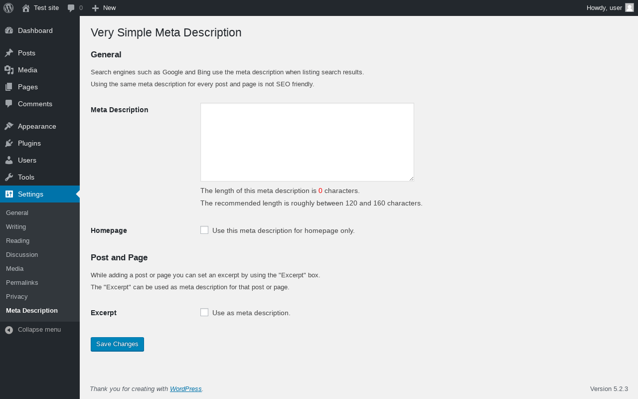The image size is (638, 399).
Task: Check Use as meta description for Excerpt
Action: pos(204,312)
